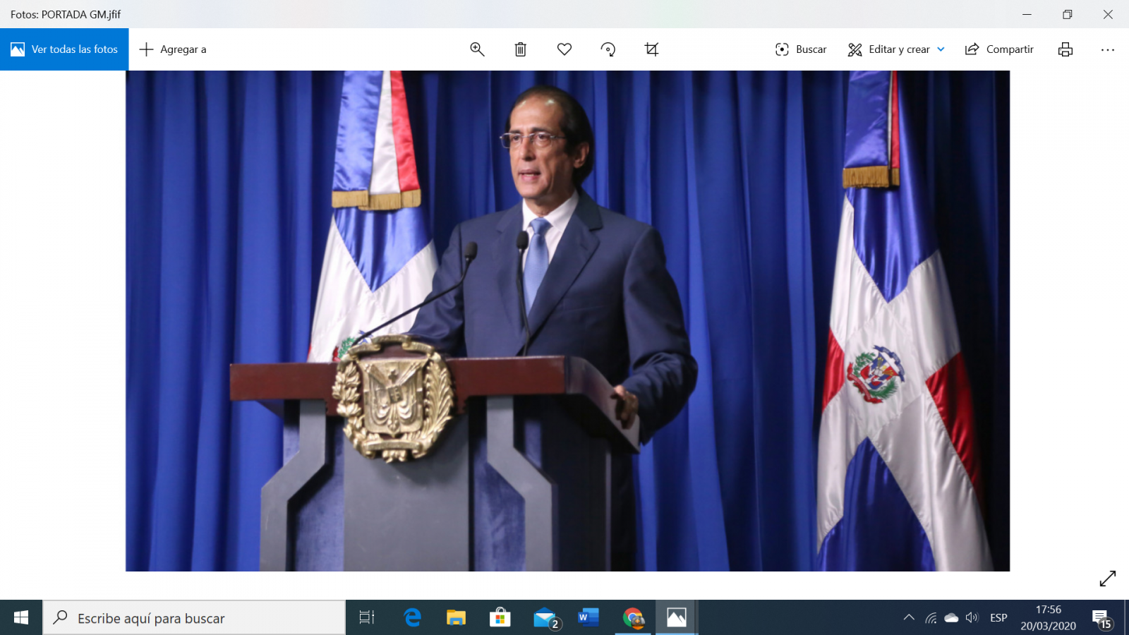The width and height of the screenshot is (1129, 635).
Task: Change input language via ESP indicator
Action: (x=998, y=618)
